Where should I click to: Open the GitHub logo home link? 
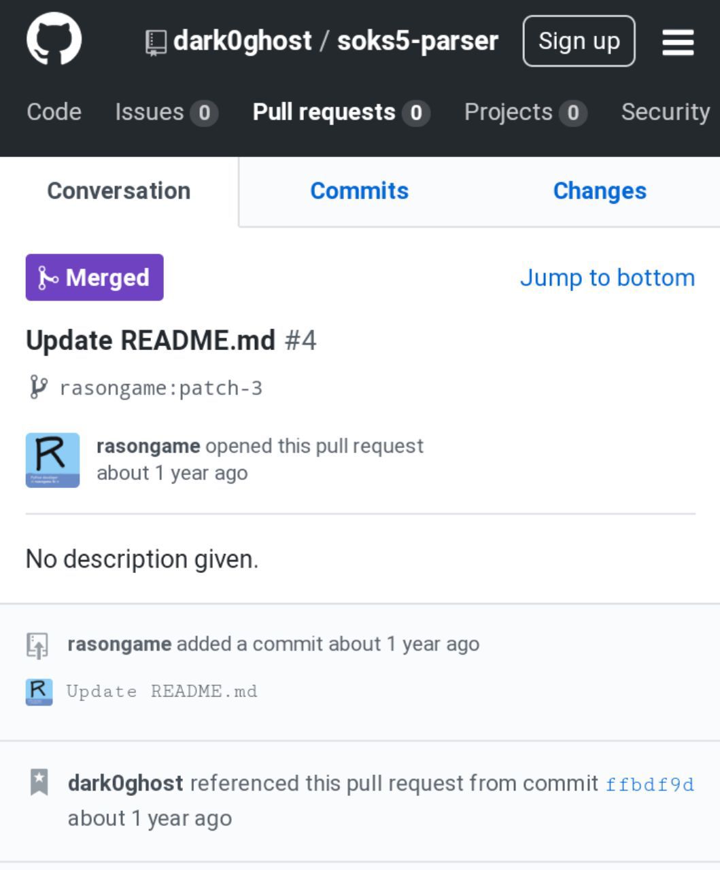pyautogui.click(x=54, y=39)
